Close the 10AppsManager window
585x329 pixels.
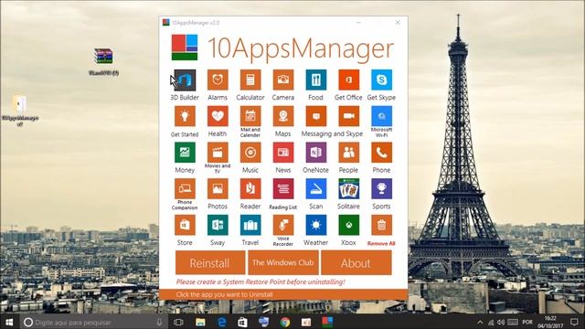point(398,22)
